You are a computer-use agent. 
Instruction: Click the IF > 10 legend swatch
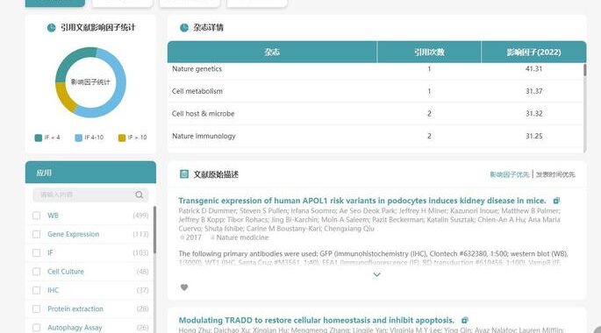pos(122,138)
